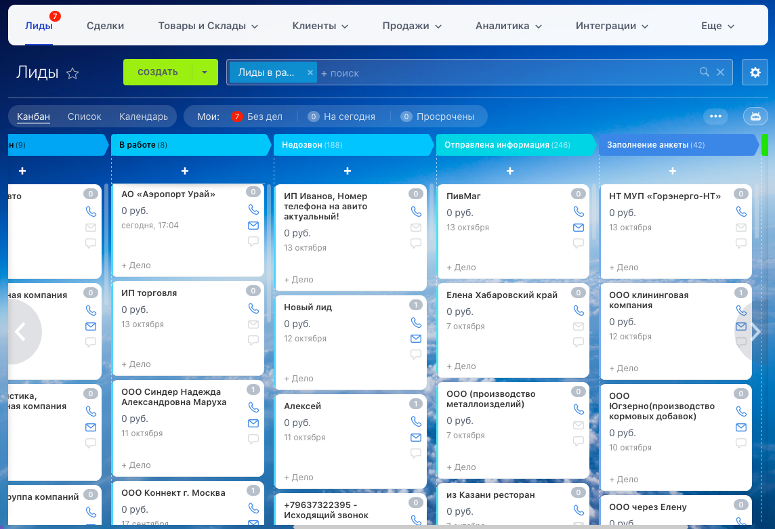Click Недозвон column header
Image resolution: width=775 pixels, height=529 pixels.
(354, 145)
